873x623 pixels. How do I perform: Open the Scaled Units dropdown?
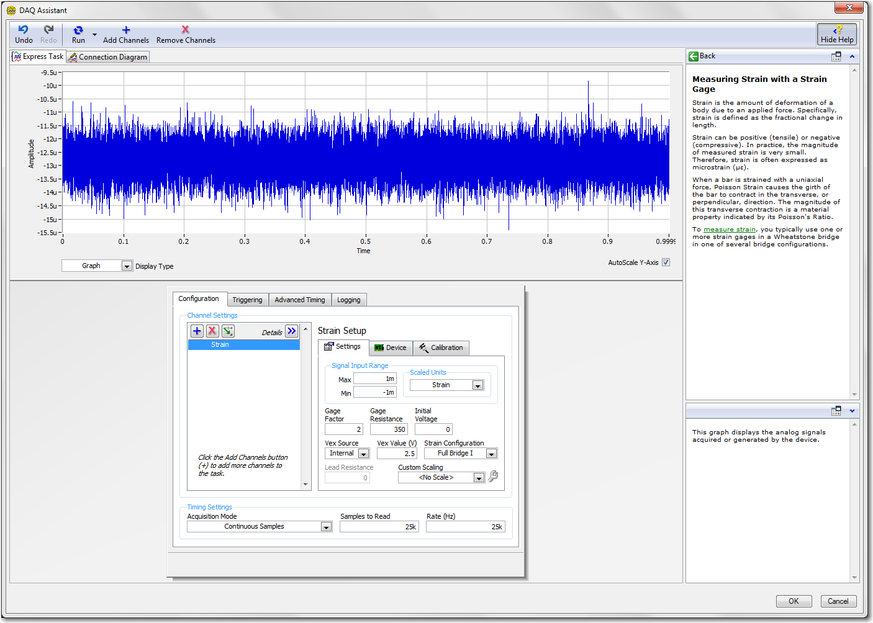(x=477, y=385)
